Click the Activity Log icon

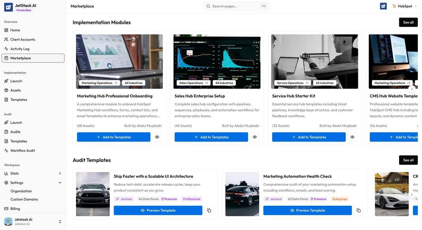coord(6,49)
